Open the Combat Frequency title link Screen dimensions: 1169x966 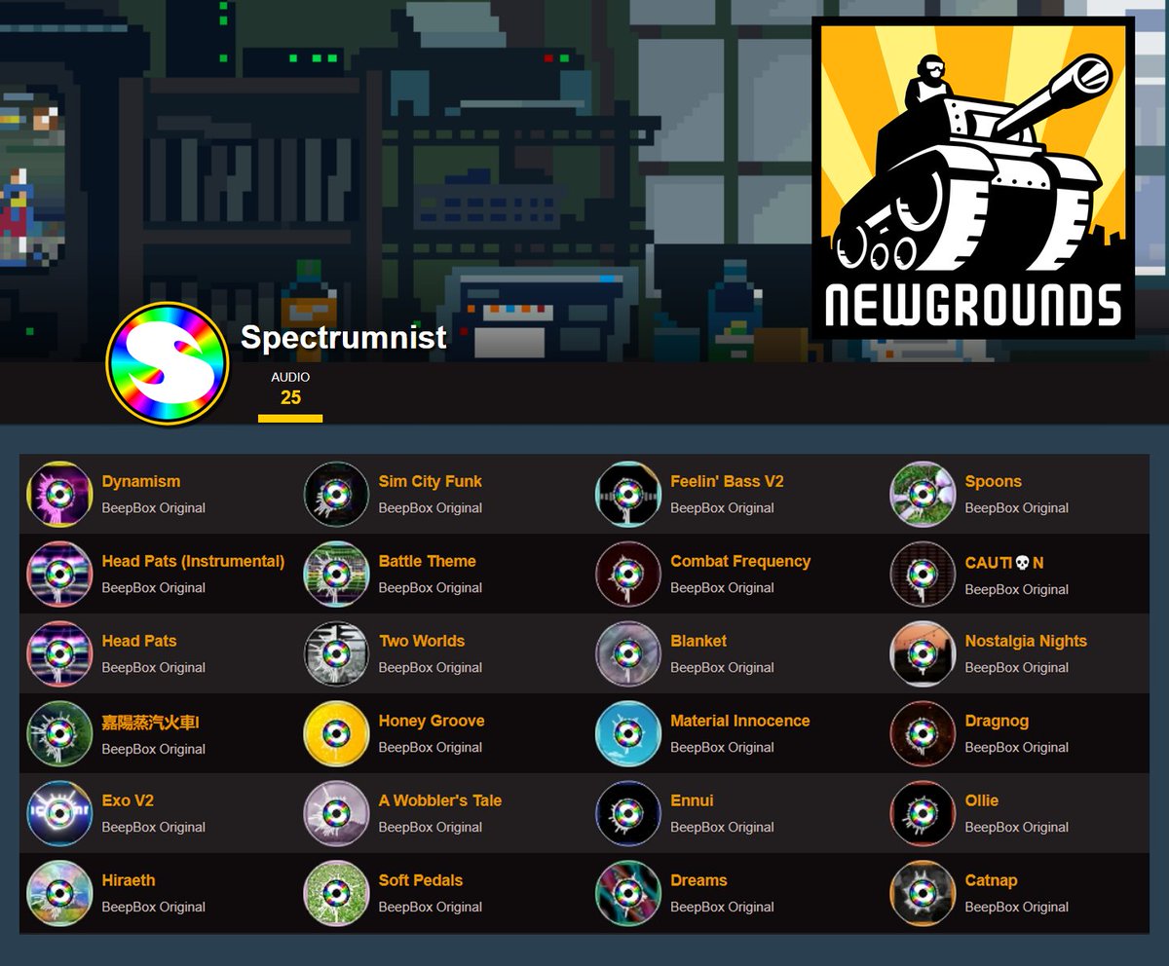[740, 561]
